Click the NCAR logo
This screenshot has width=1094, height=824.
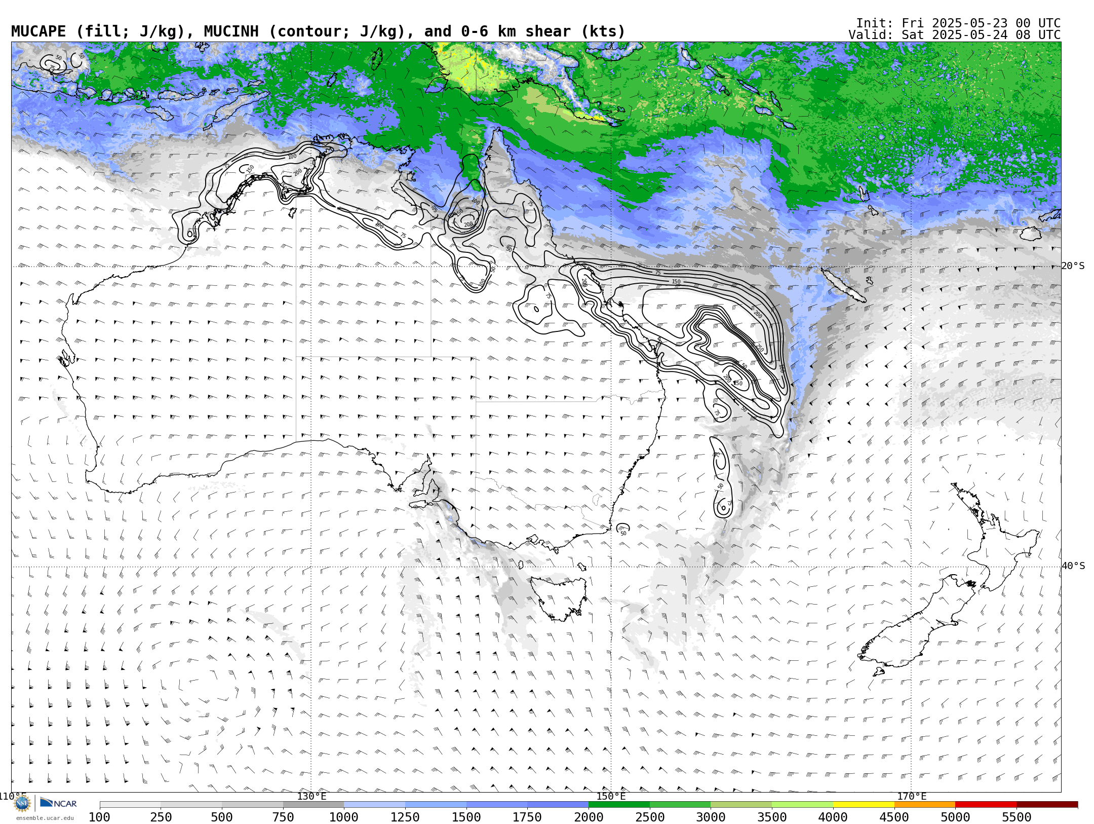(59, 803)
